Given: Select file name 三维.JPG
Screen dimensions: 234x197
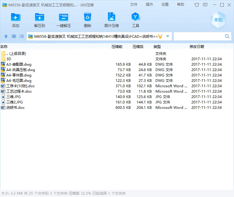Looking at the screenshot, I should pos(13,97).
